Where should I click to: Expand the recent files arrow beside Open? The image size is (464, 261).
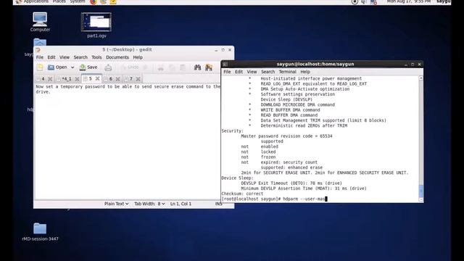click(x=72, y=67)
